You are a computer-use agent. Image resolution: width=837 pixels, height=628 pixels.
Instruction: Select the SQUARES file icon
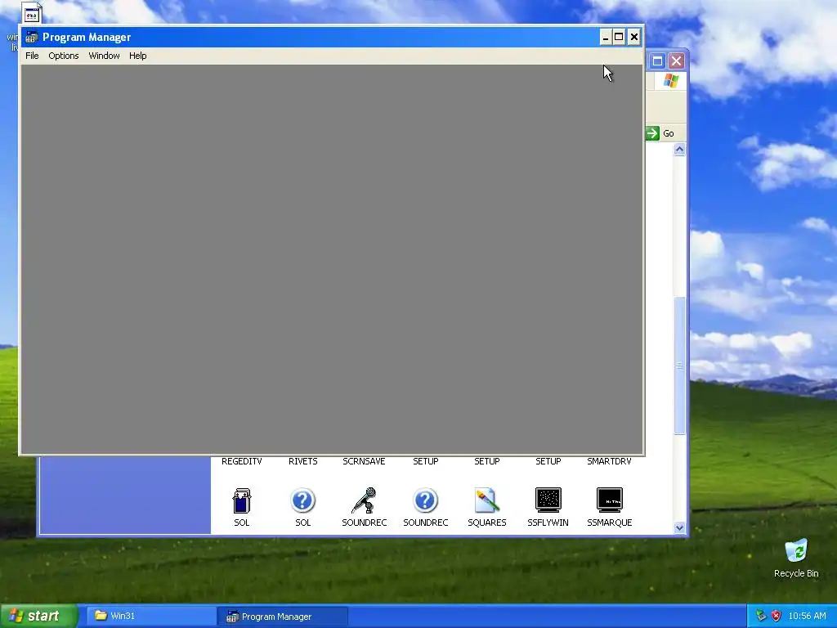coord(487,501)
